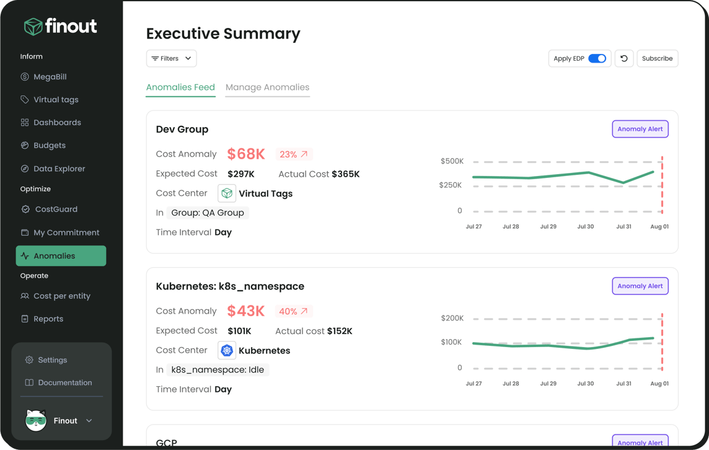Click the Finout logo in sidebar
The image size is (709, 450).
tap(60, 27)
